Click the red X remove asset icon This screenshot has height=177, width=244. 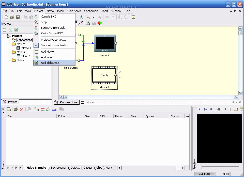[22, 109]
